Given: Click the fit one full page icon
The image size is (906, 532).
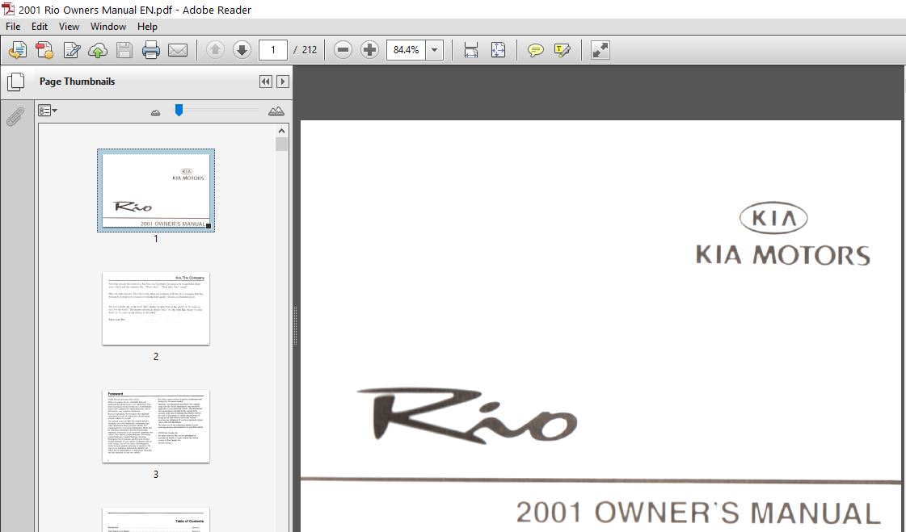Looking at the screenshot, I should (x=498, y=50).
